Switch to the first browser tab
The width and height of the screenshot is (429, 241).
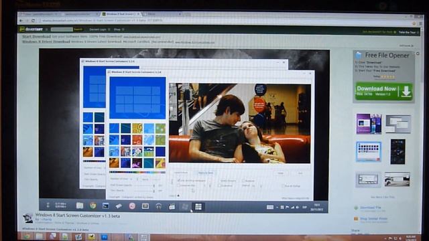[38, 14]
